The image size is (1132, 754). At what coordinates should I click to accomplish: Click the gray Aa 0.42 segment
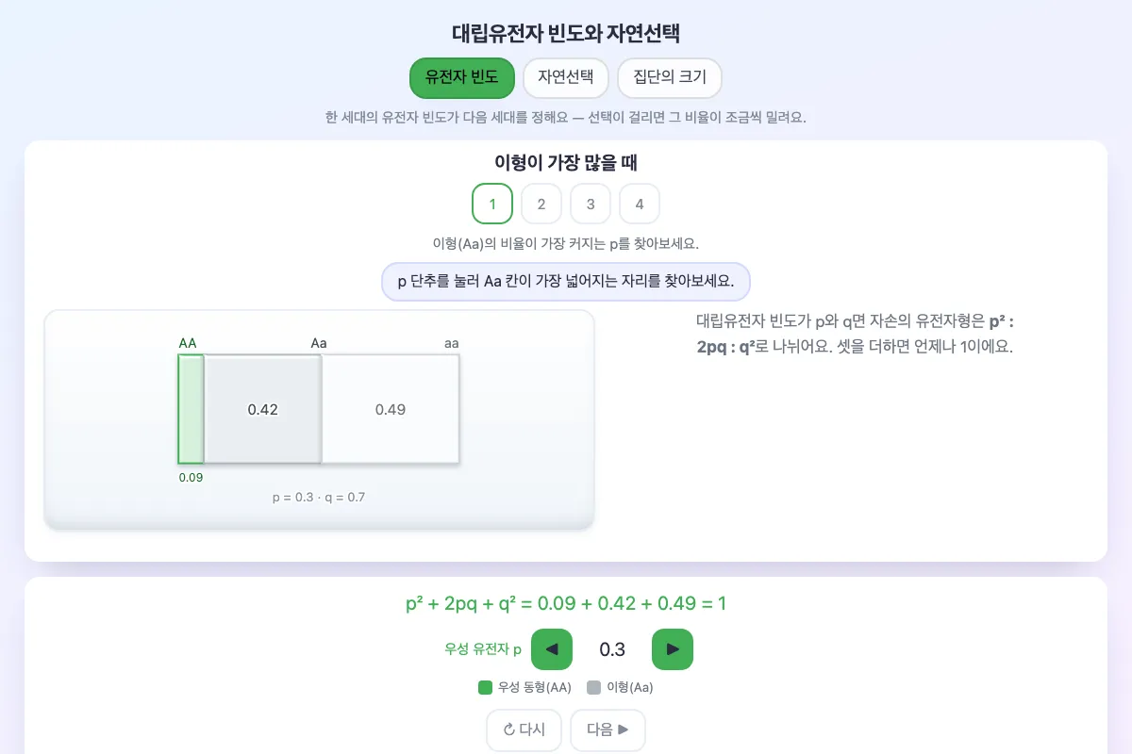click(262, 409)
